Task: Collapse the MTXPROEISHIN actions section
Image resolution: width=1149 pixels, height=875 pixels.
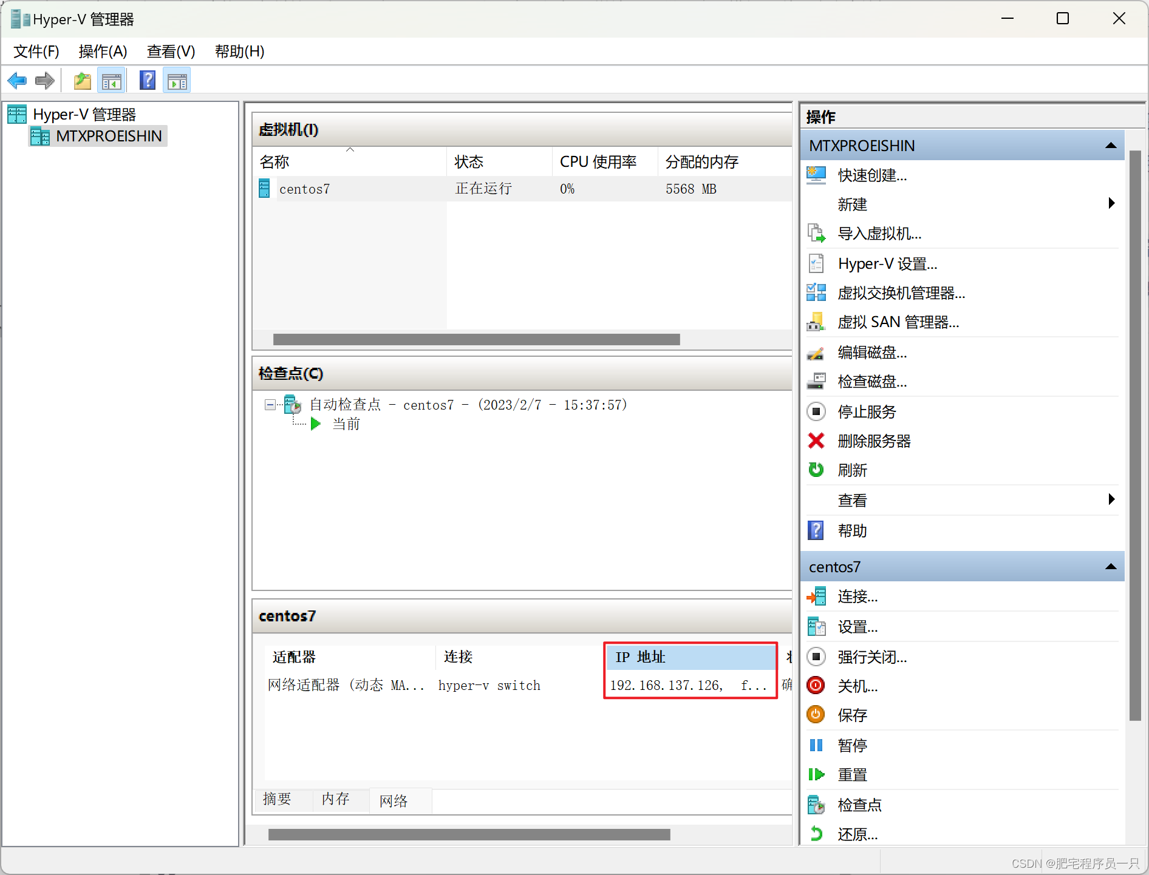Action: 1111,146
